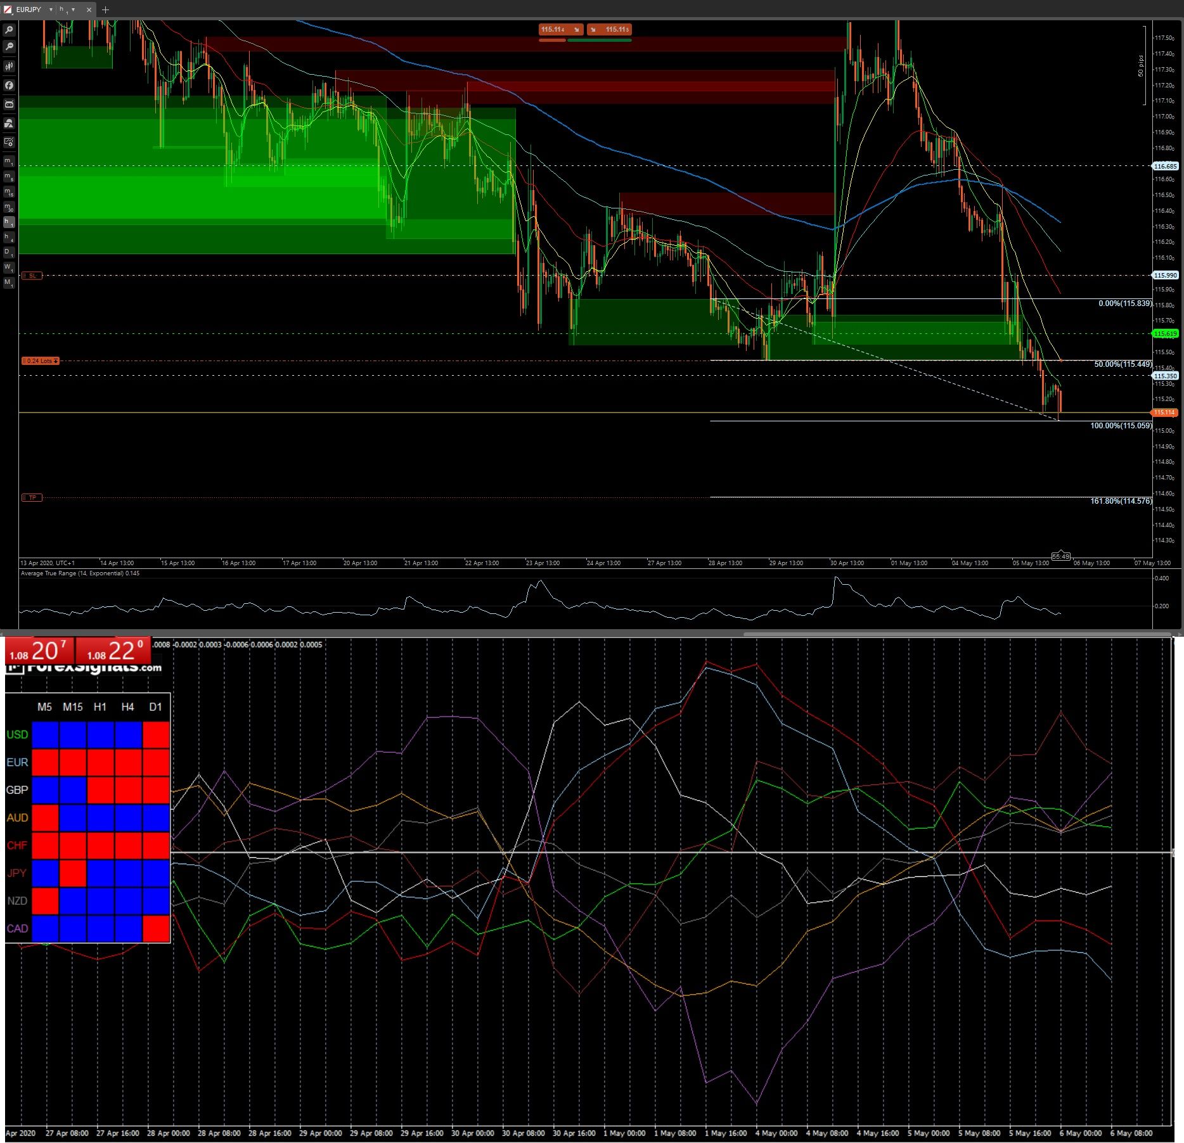
Task: Click the AUD currency label
Action: (17, 818)
